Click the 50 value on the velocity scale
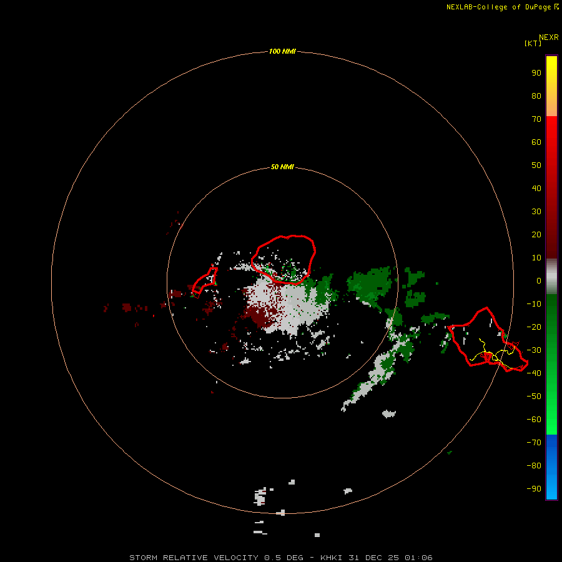 point(536,165)
